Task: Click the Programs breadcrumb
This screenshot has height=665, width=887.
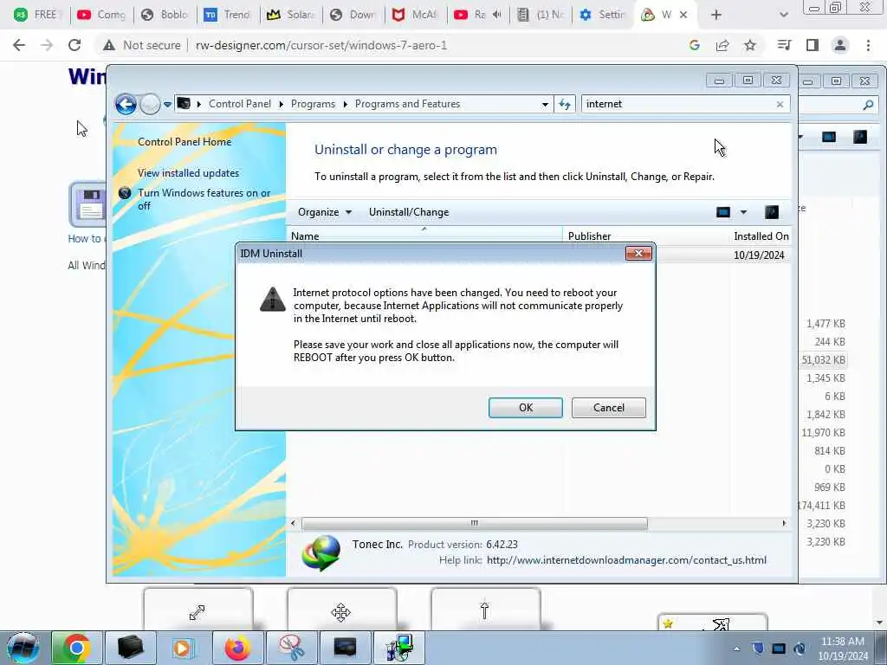Action: point(313,104)
